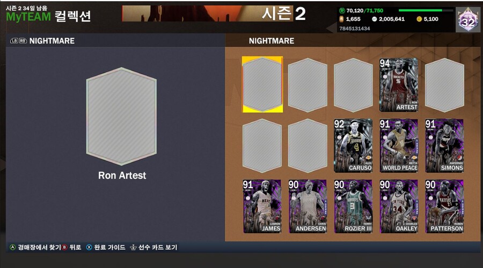
Task: Select the 91 Metta World Peace card
Action: [x=399, y=146]
